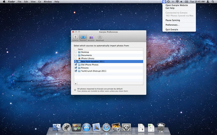Switch to the Sources preferences pane
The height and width of the screenshot is (135, 217).
(x=83, y=38)
